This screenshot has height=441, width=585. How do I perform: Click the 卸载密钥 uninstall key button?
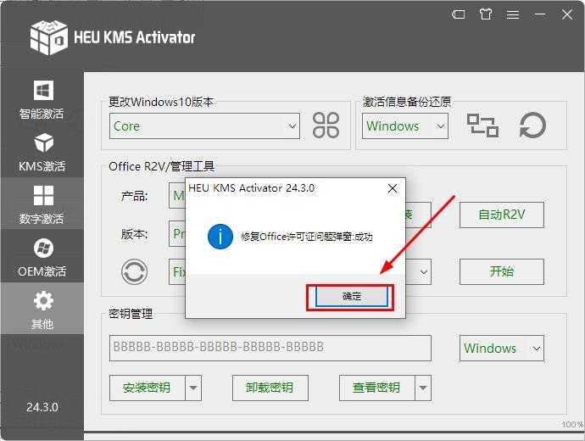pos(270,388)
